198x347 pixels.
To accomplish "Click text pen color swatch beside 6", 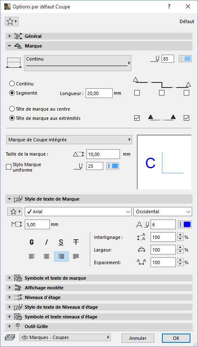I will click(x=185, y=225).
